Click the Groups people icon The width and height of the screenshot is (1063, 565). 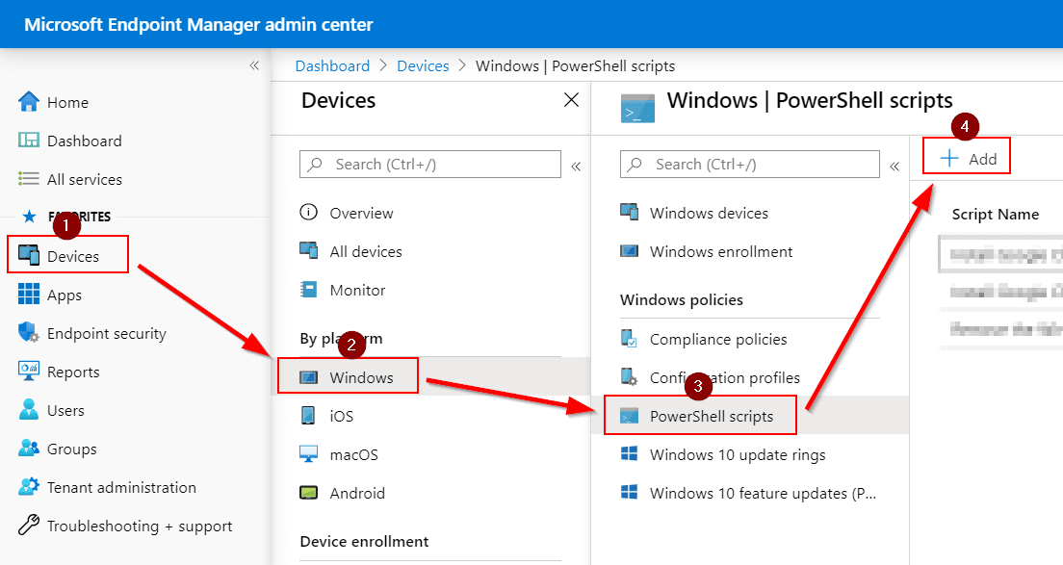tap(29, 449)
